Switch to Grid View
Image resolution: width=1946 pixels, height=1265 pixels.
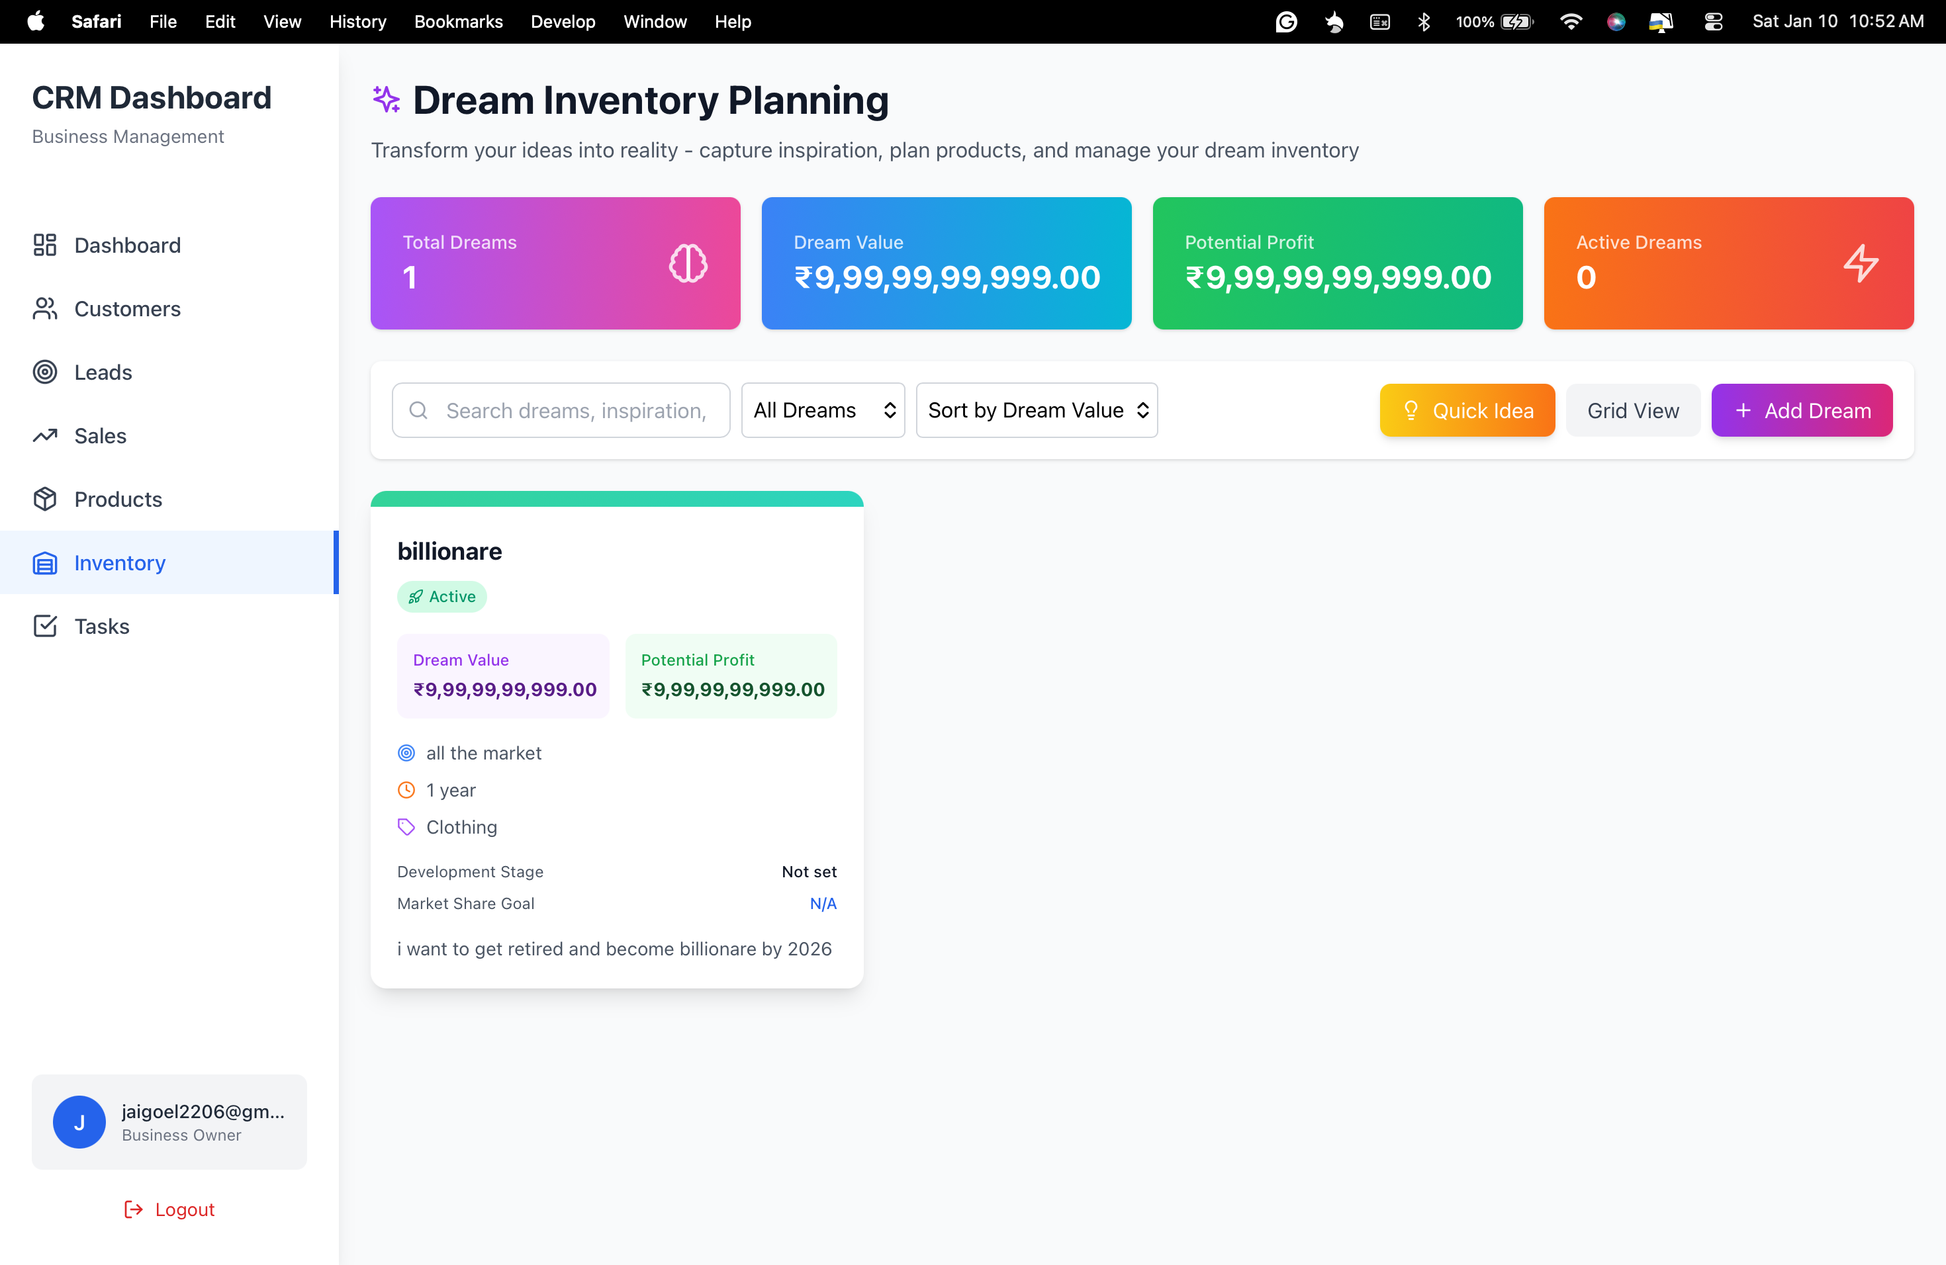click(x=1632, y=410)
